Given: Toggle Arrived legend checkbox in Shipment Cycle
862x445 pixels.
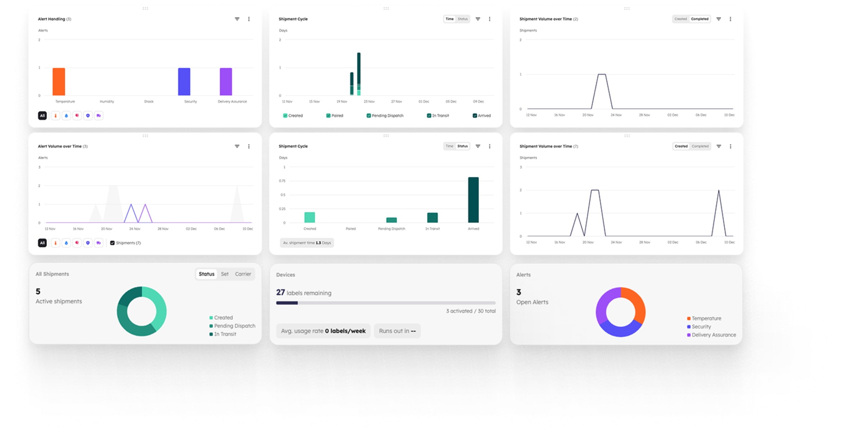Looking at the screenshot, I should [474, 116].
